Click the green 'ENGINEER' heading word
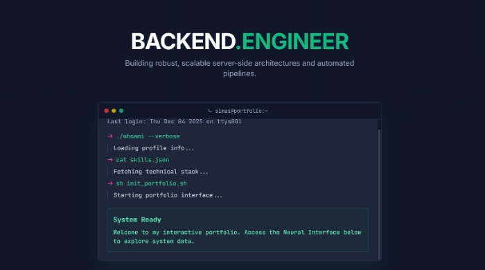The image size is (485, 270). point(295,42)
